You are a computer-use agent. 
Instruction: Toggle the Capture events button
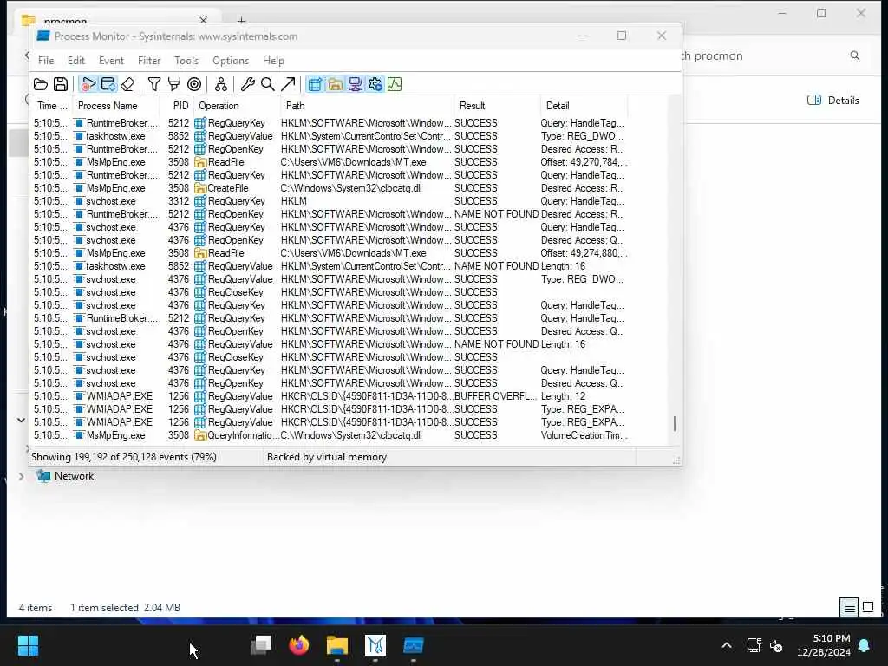coord(88,84)
